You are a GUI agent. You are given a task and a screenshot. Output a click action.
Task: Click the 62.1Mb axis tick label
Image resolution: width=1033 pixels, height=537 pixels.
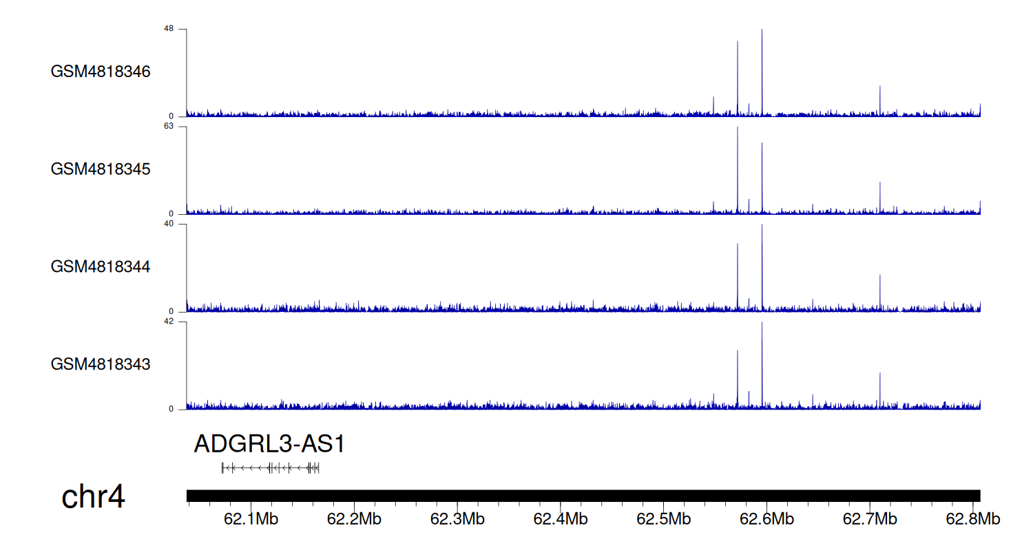pyautogui.click(x=251, y=518)
